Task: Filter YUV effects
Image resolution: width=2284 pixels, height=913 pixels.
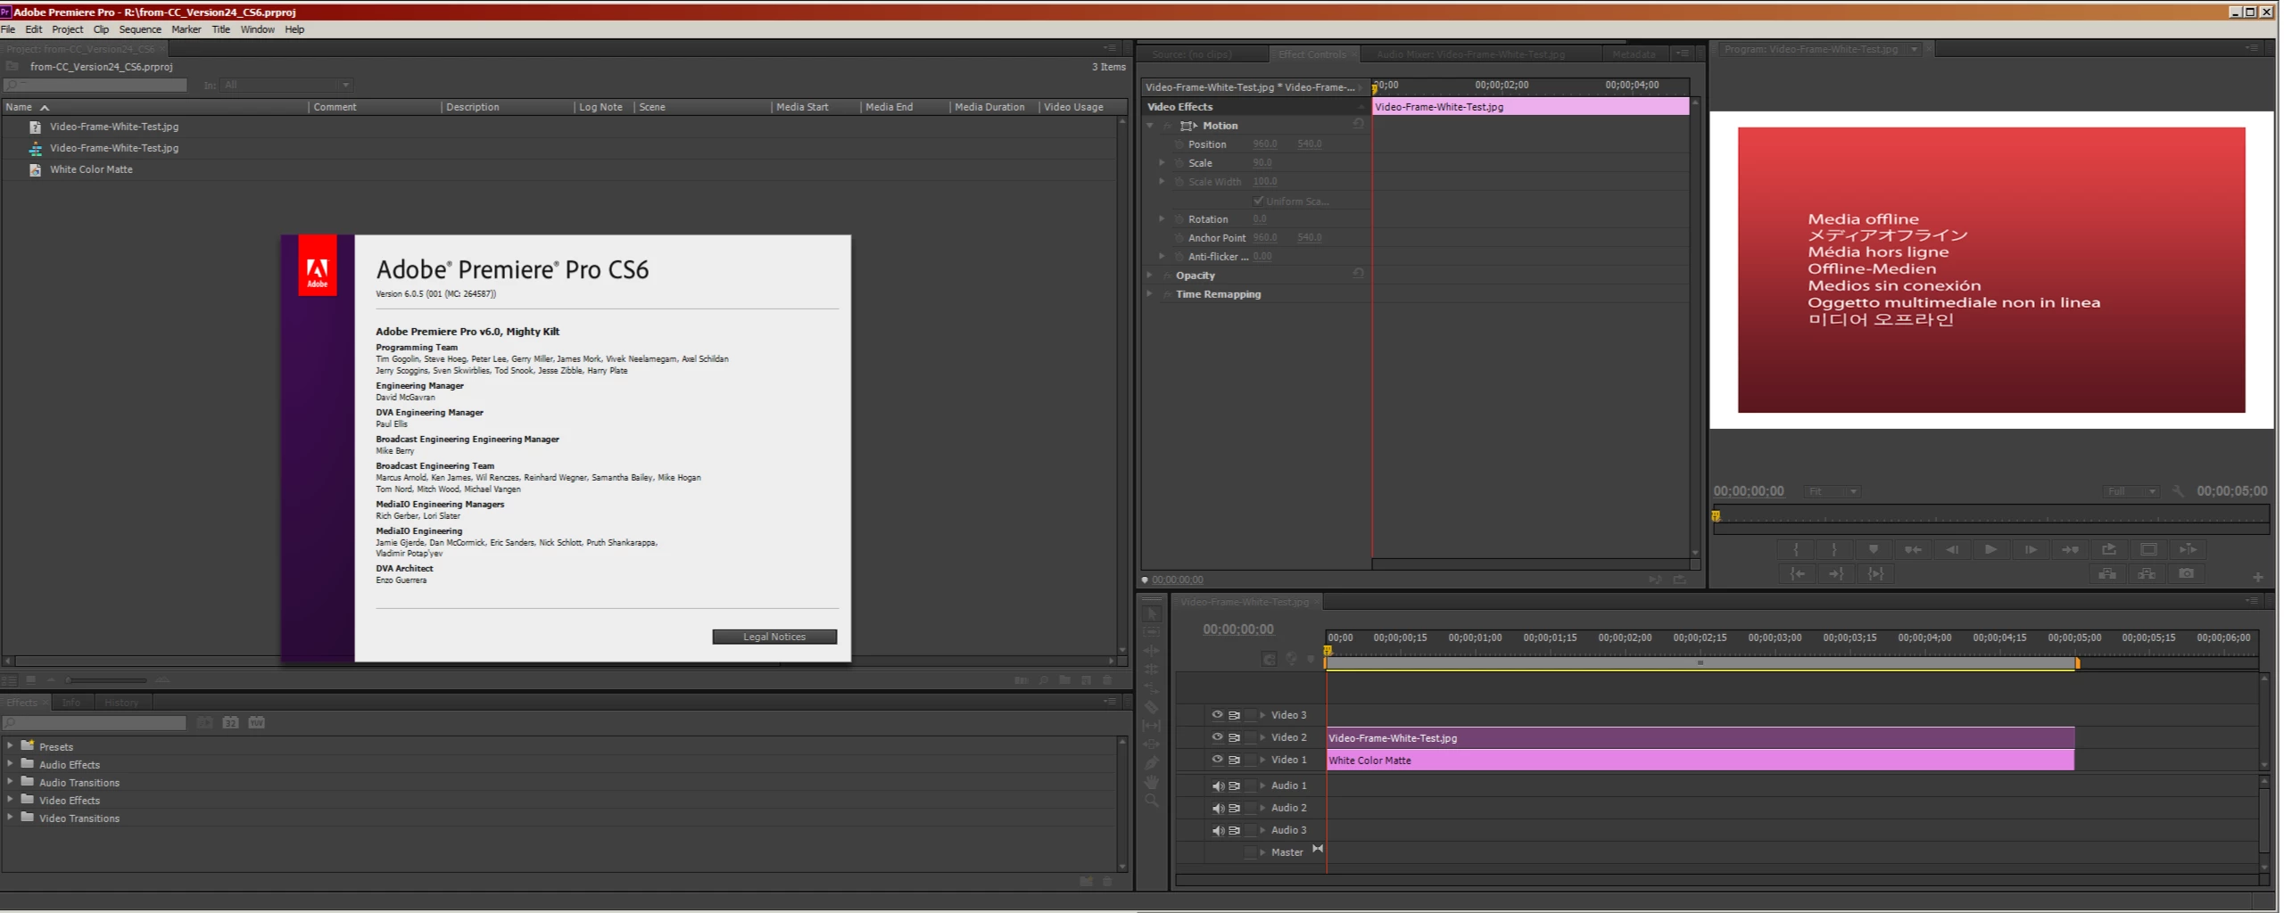Action: pyautogui.click(x=257, y=722)
